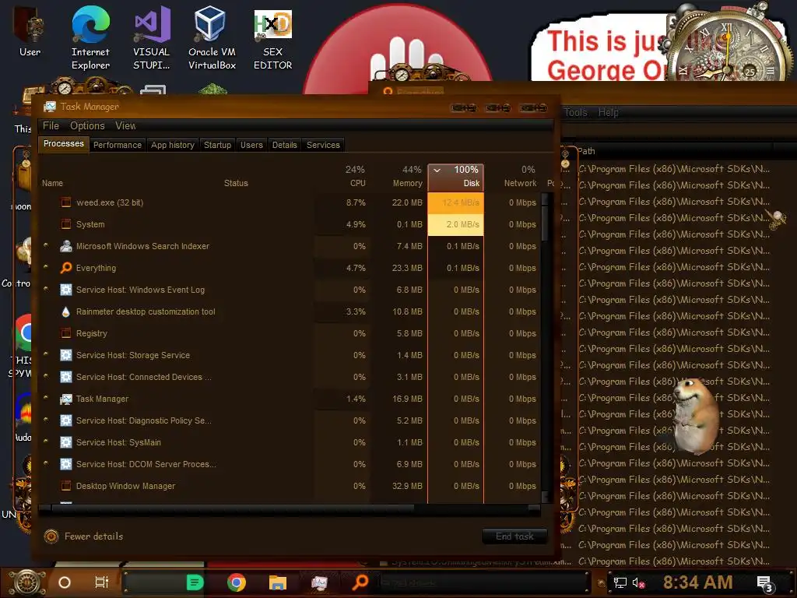Click the Rainmeter droplet process icon
Screen dimensions: 797x598
[x=65, y=311]
